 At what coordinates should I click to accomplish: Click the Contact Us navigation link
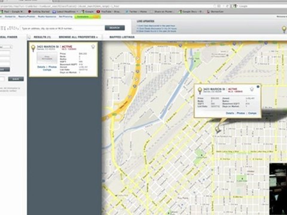(x=10, y=17)
